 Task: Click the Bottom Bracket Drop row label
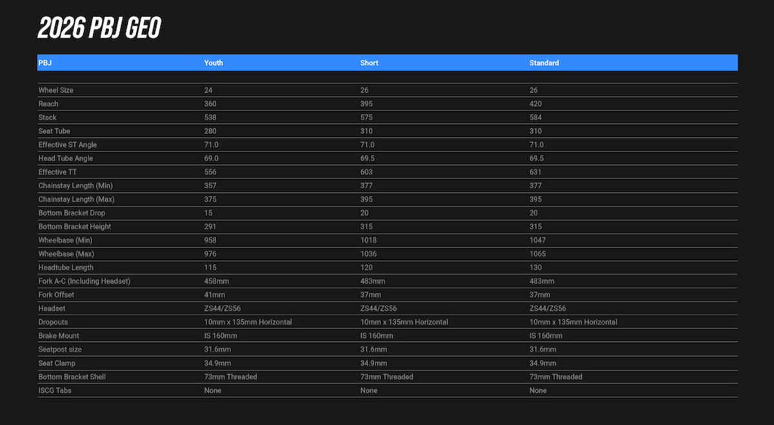(72, 213)
